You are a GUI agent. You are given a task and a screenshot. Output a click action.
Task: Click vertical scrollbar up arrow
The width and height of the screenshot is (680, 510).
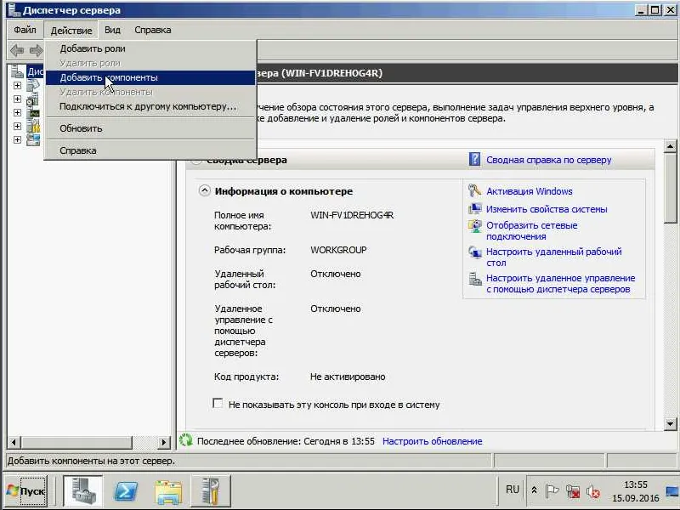[670, 146]
